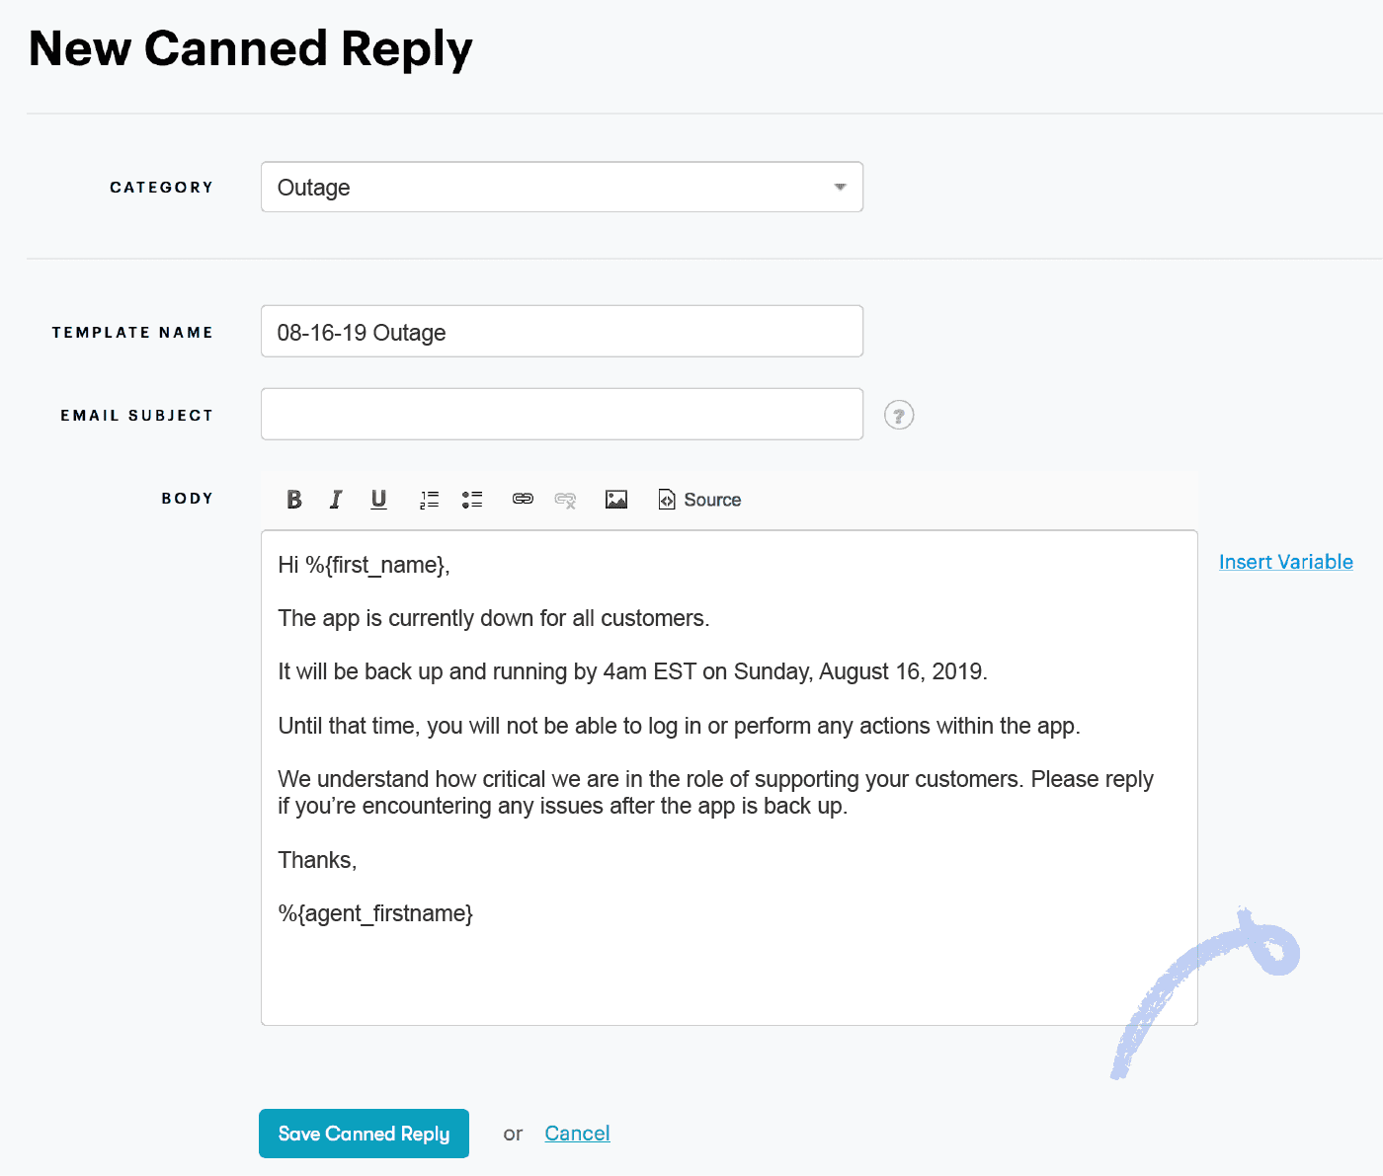The width and height of the screenshot is (1383, 1176).
Task: Switch the editor to Source view
Action: point(698,500)
